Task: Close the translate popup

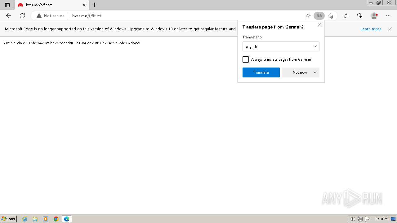Action: click(x=319, y=25)
